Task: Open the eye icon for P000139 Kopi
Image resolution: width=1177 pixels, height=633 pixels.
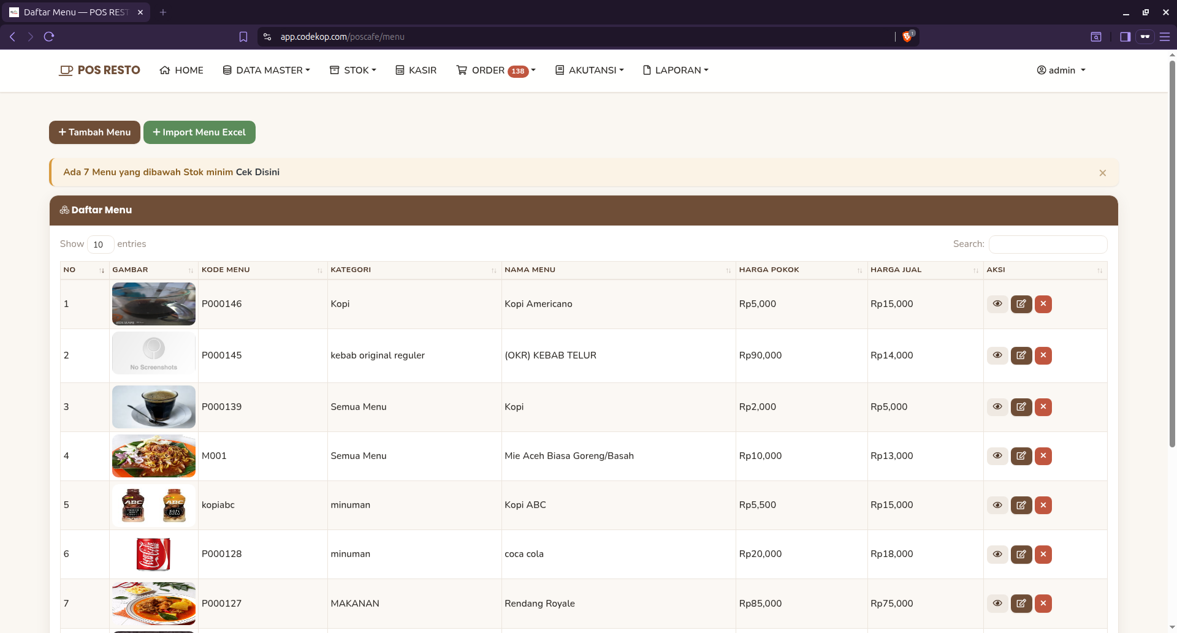Action: (997, 407)
